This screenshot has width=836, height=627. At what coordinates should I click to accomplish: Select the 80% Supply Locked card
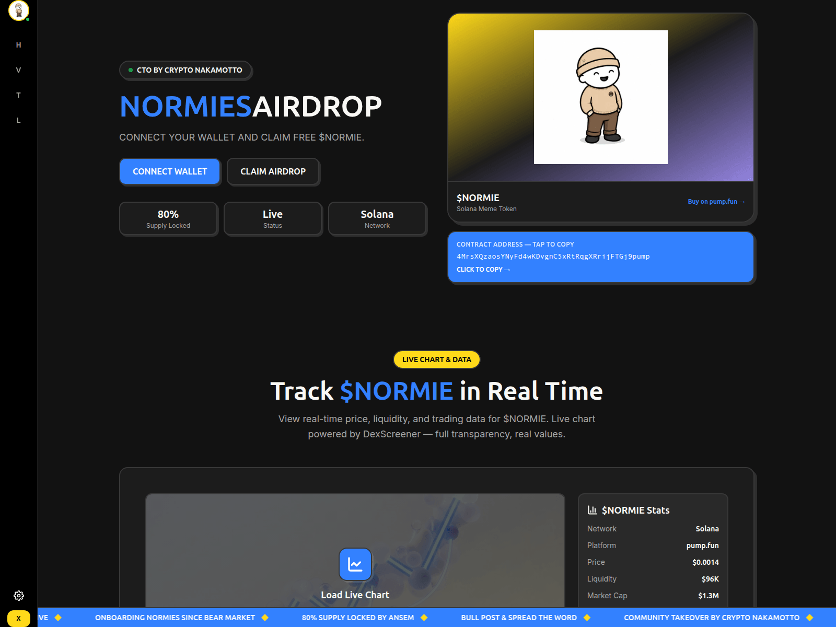point(168,219)
